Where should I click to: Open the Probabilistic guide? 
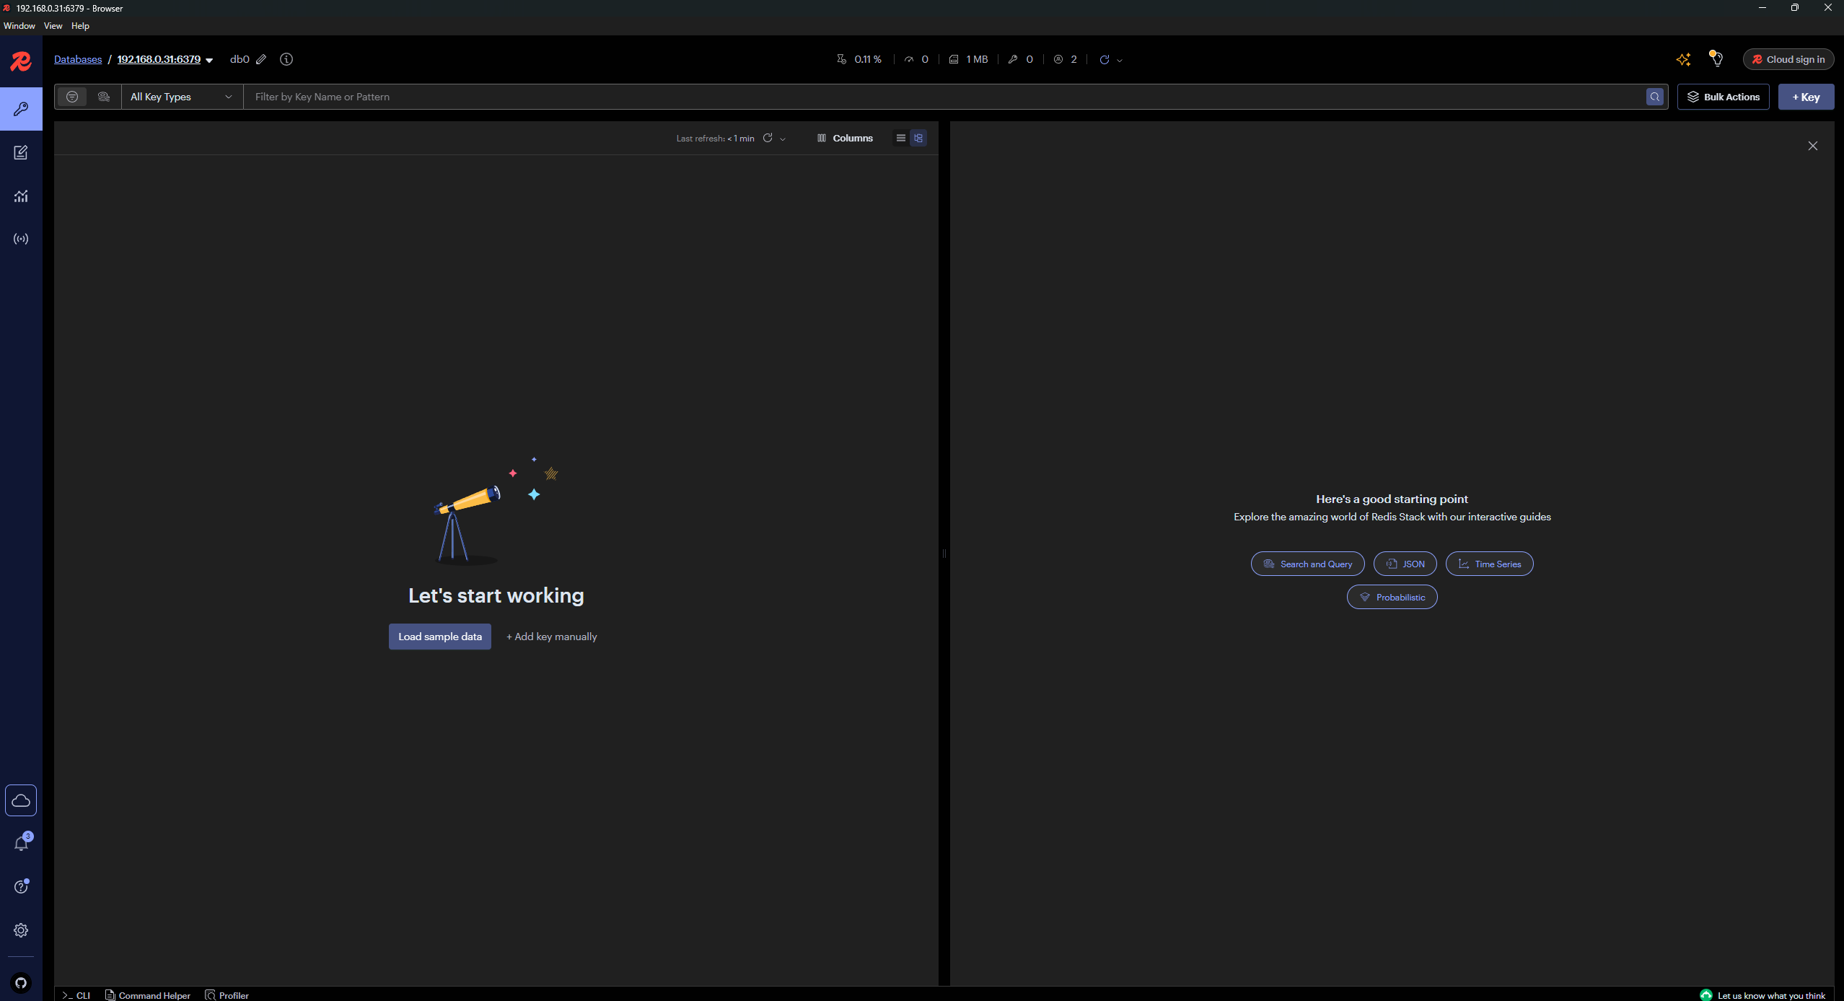(x=1392, y=597)
